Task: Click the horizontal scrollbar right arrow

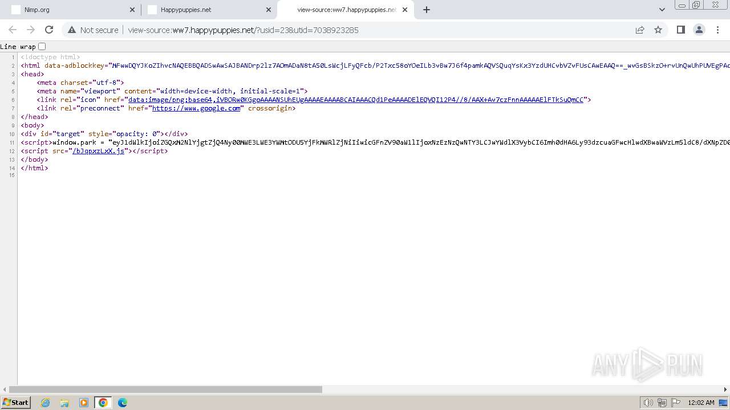Action: 725,389
